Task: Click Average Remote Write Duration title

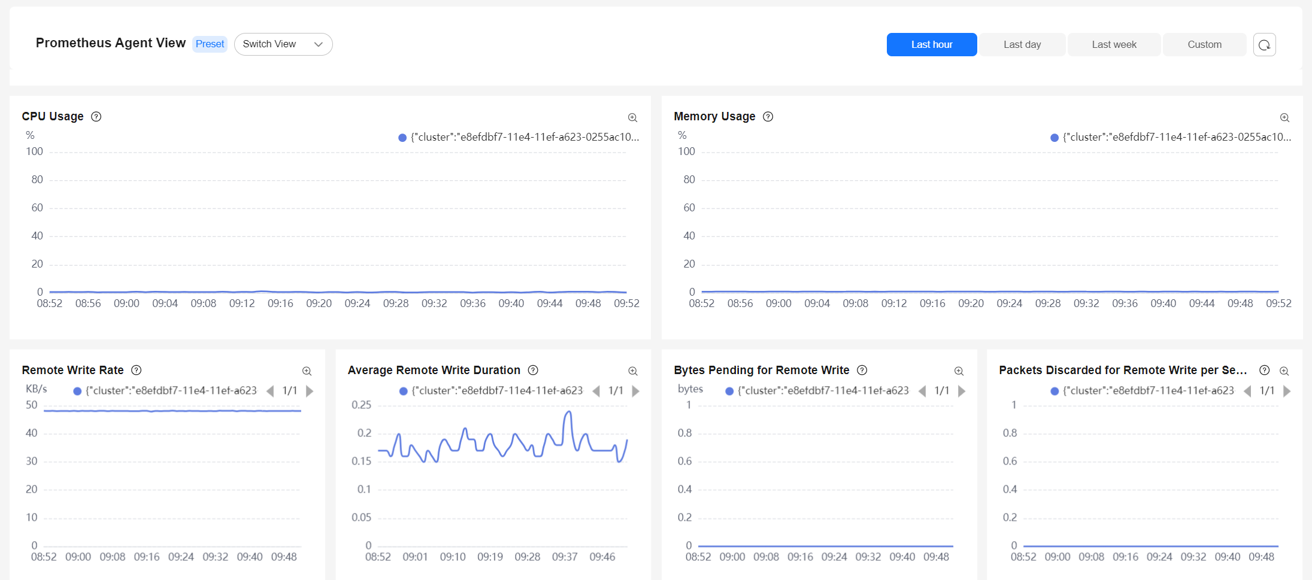Action: pyautogui.click(x=434, y=370)
